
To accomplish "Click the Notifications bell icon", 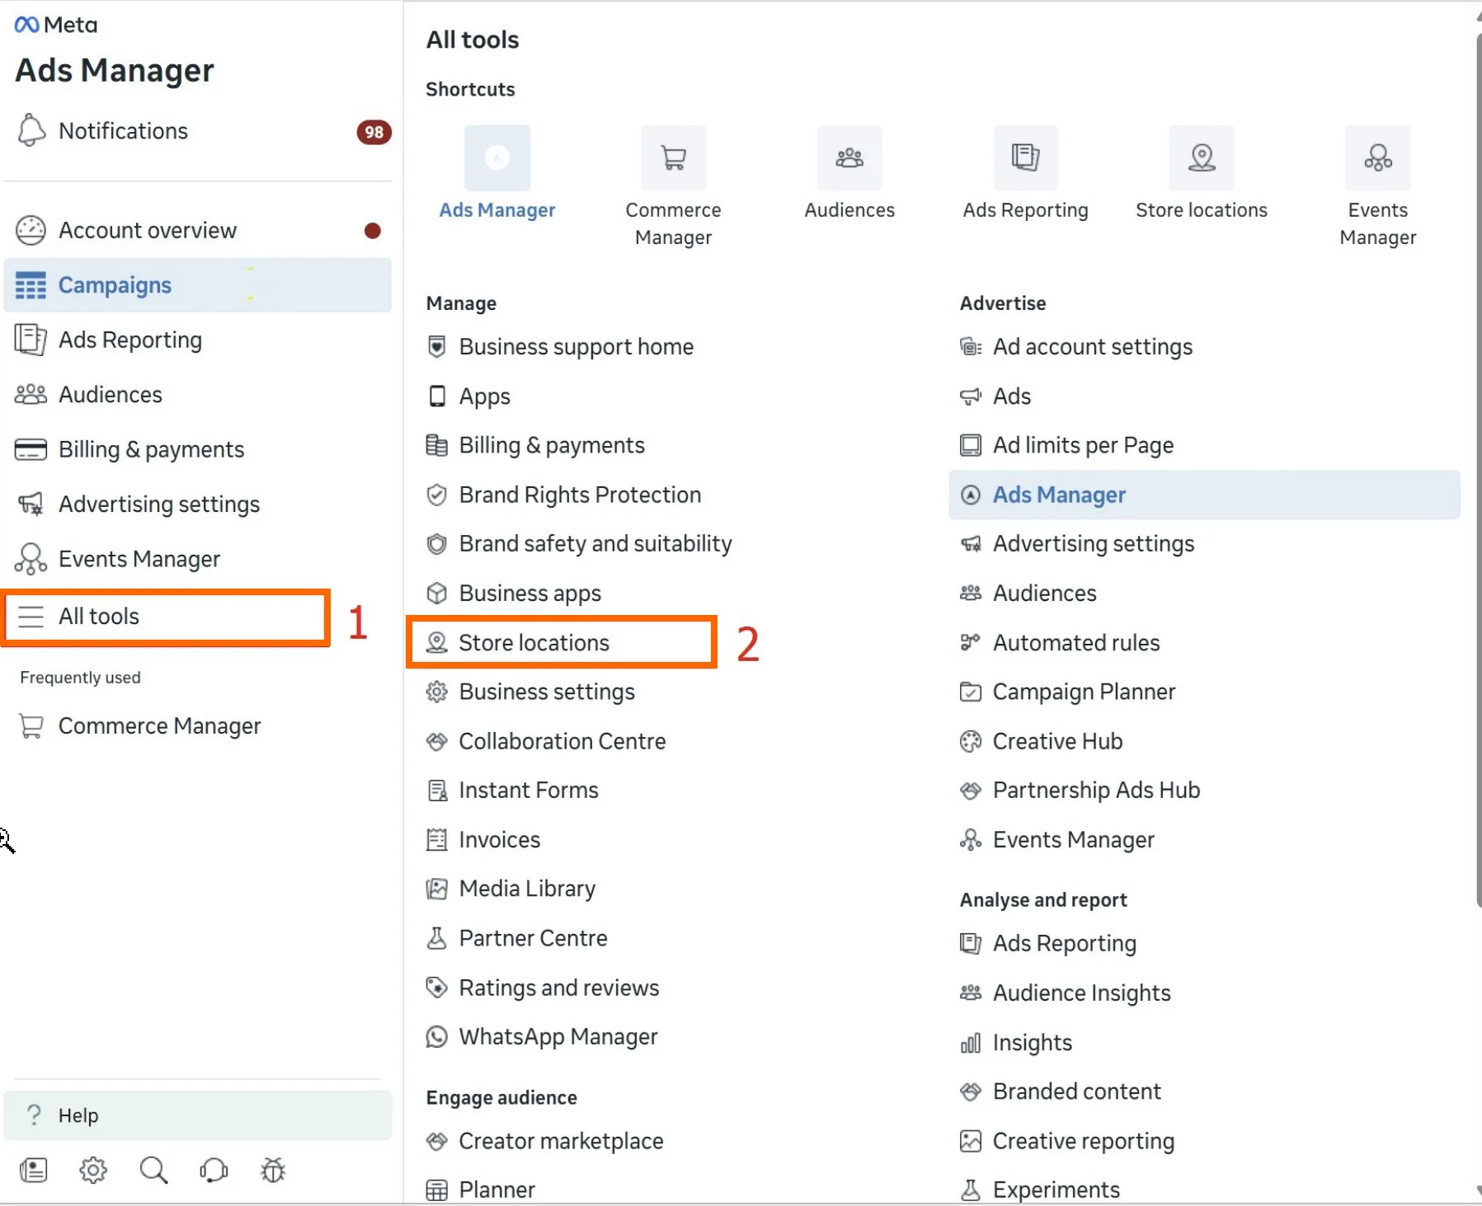I will (x=31, y=131).
